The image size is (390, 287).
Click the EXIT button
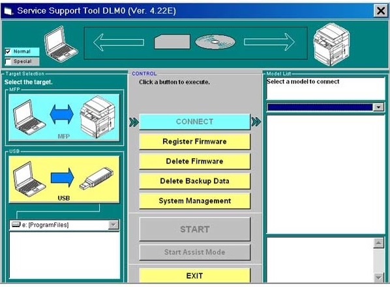point(195,275)
